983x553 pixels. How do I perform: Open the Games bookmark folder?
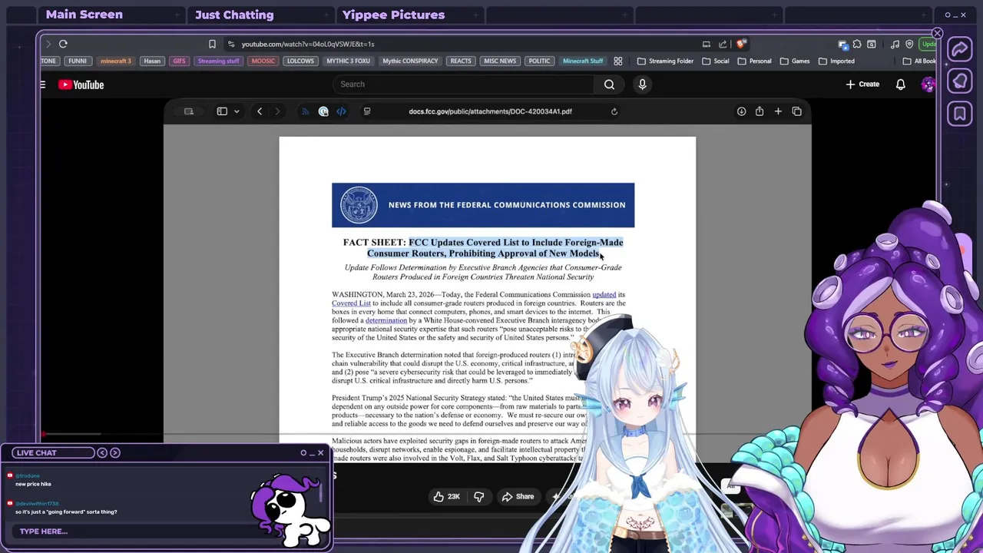tap(794, 61)
